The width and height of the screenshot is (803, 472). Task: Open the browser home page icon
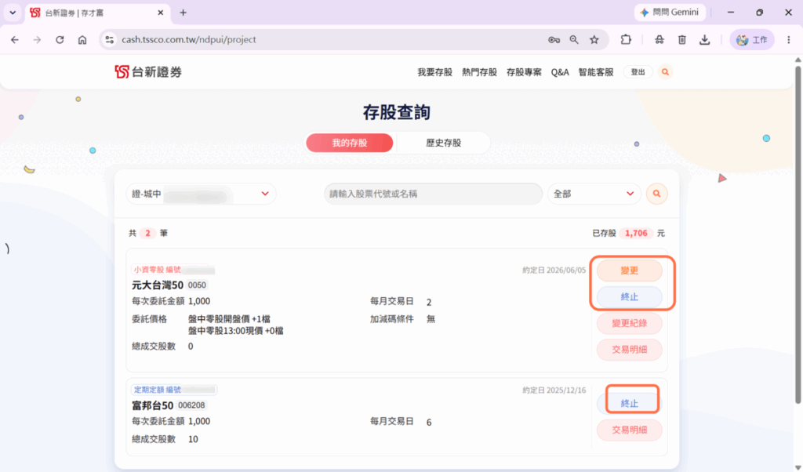point(82,40)
